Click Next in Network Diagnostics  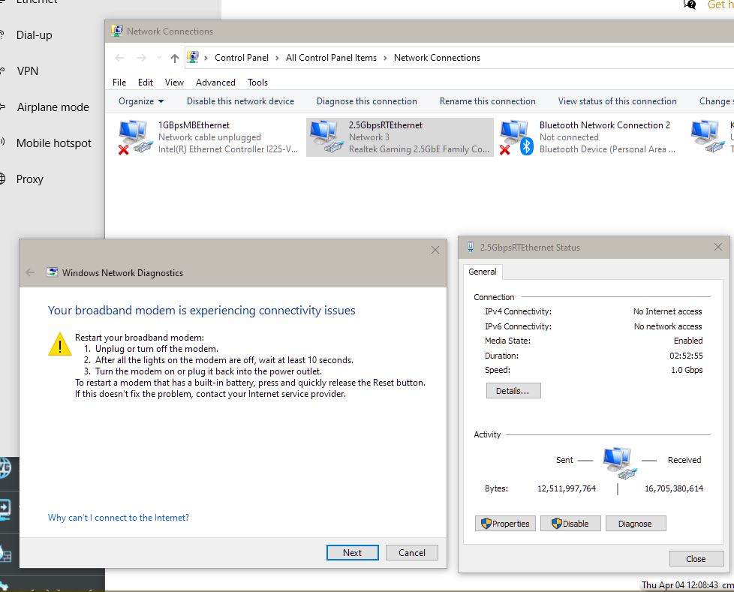[x=353, y=553]
